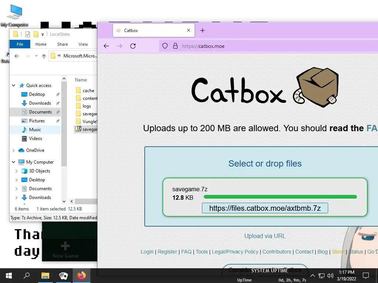The image size is (378, 283).
Task: Select Pictures under Quick access
Action: click(x=37, y=121)
